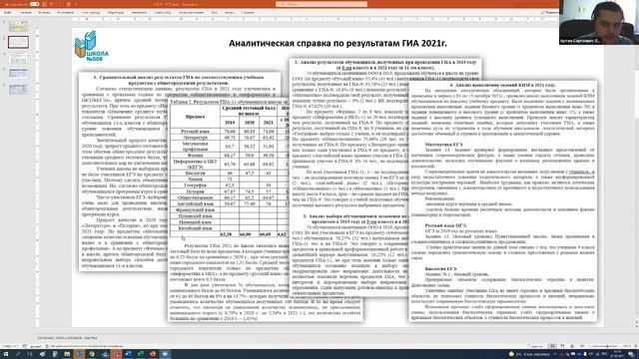Open the Файл ribbon tab
The height and width of the screenshot is (359, 639).
7,13
